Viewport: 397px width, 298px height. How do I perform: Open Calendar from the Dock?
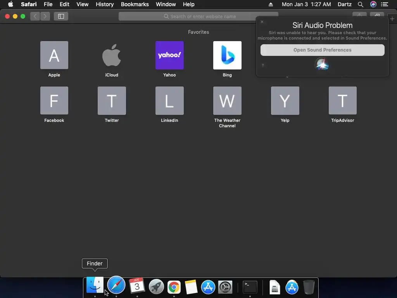tap(137, 286)
